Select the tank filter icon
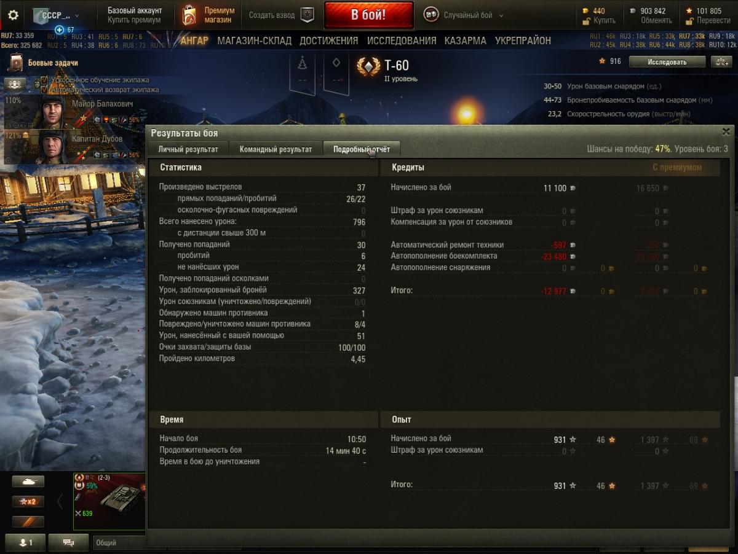This screenshot has height=554, width=738. tap(28, 482)
